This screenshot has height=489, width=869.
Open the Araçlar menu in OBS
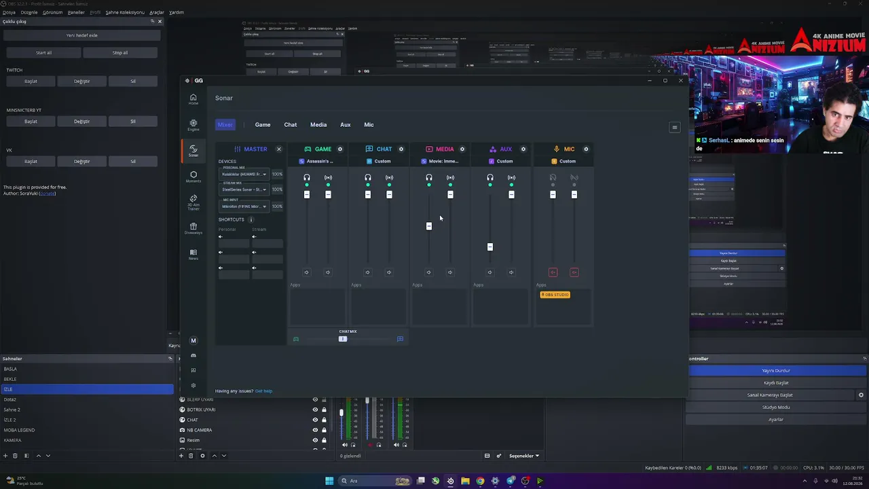(x=157, y=12)
